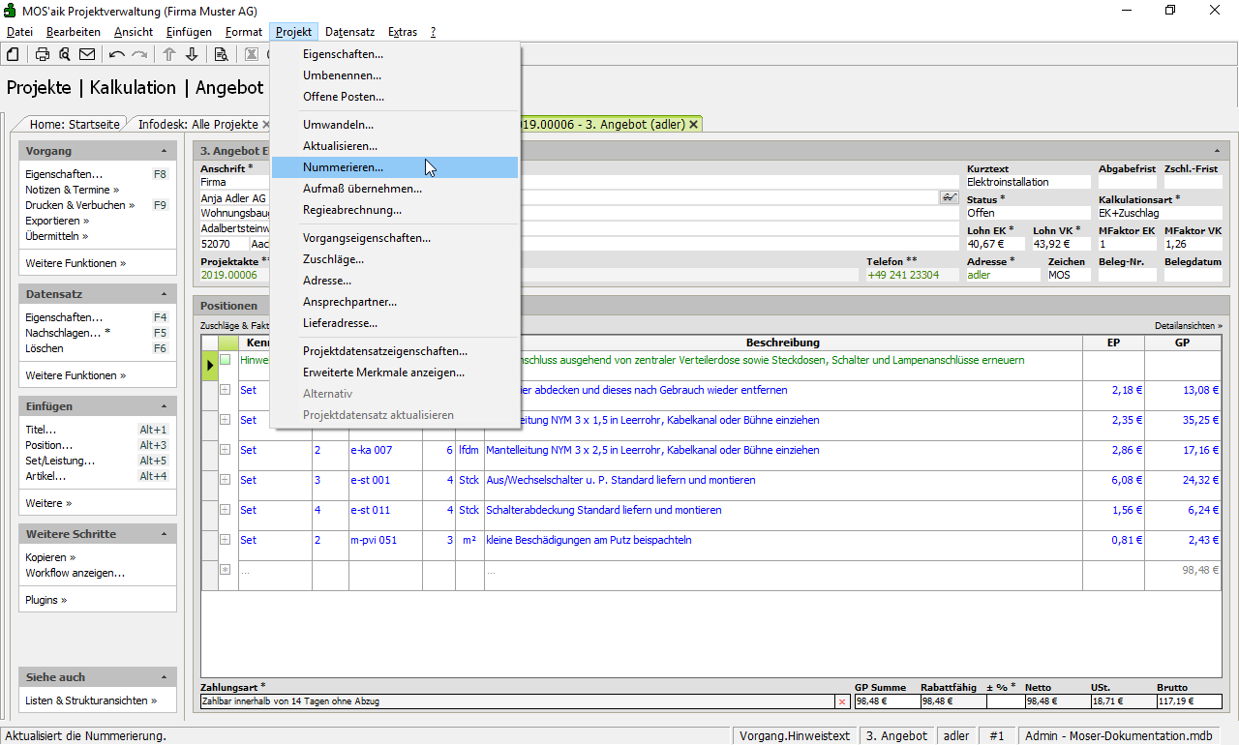The height and width of the screenshot is (745, 1239).
Task: Choose Zuschläge... from the Projekt menu
Action: tap(333, 259)
